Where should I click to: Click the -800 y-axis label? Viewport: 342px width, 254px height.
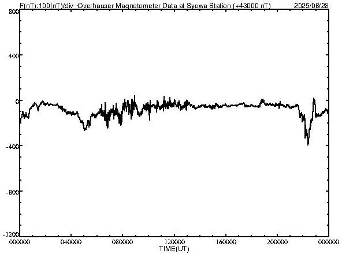(13, 192)
